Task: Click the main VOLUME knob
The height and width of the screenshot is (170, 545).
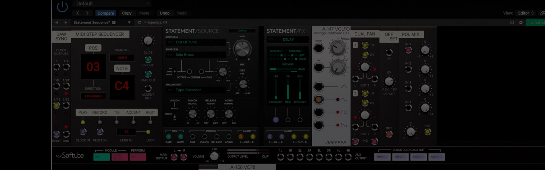Action: click(x=214, y=156)
